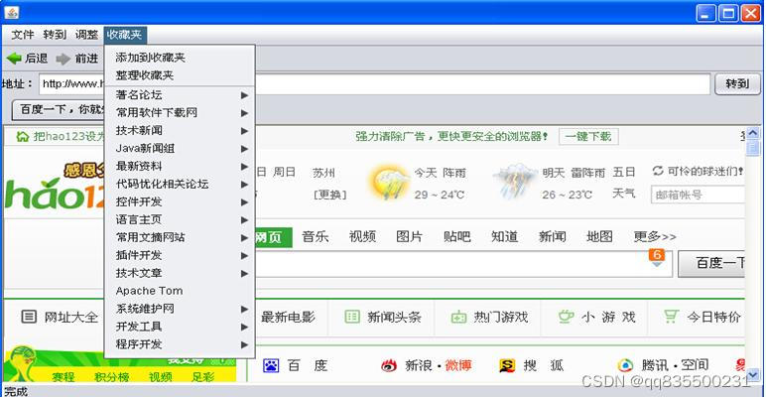Click in the Baidu search box

(463, 264)
